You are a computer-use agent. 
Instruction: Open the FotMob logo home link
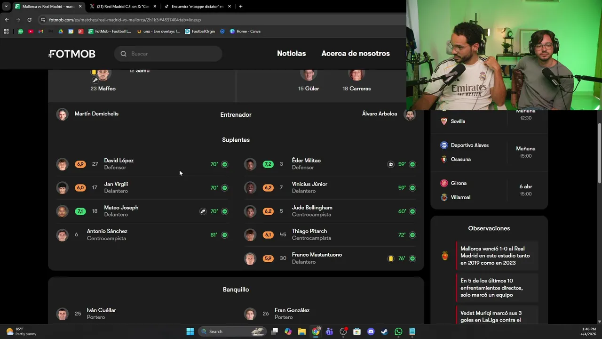click(72, 54)
